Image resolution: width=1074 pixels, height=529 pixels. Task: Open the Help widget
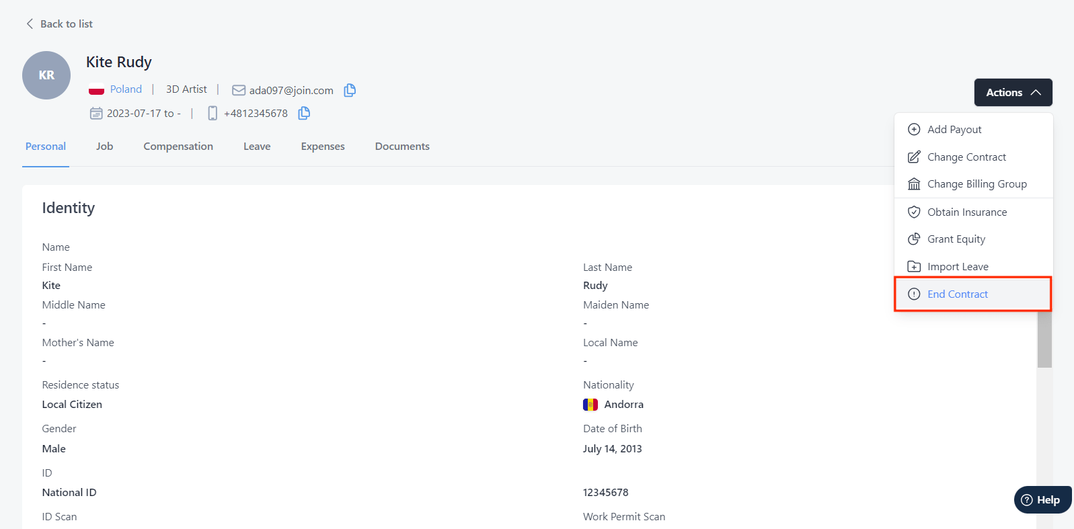1043,499
